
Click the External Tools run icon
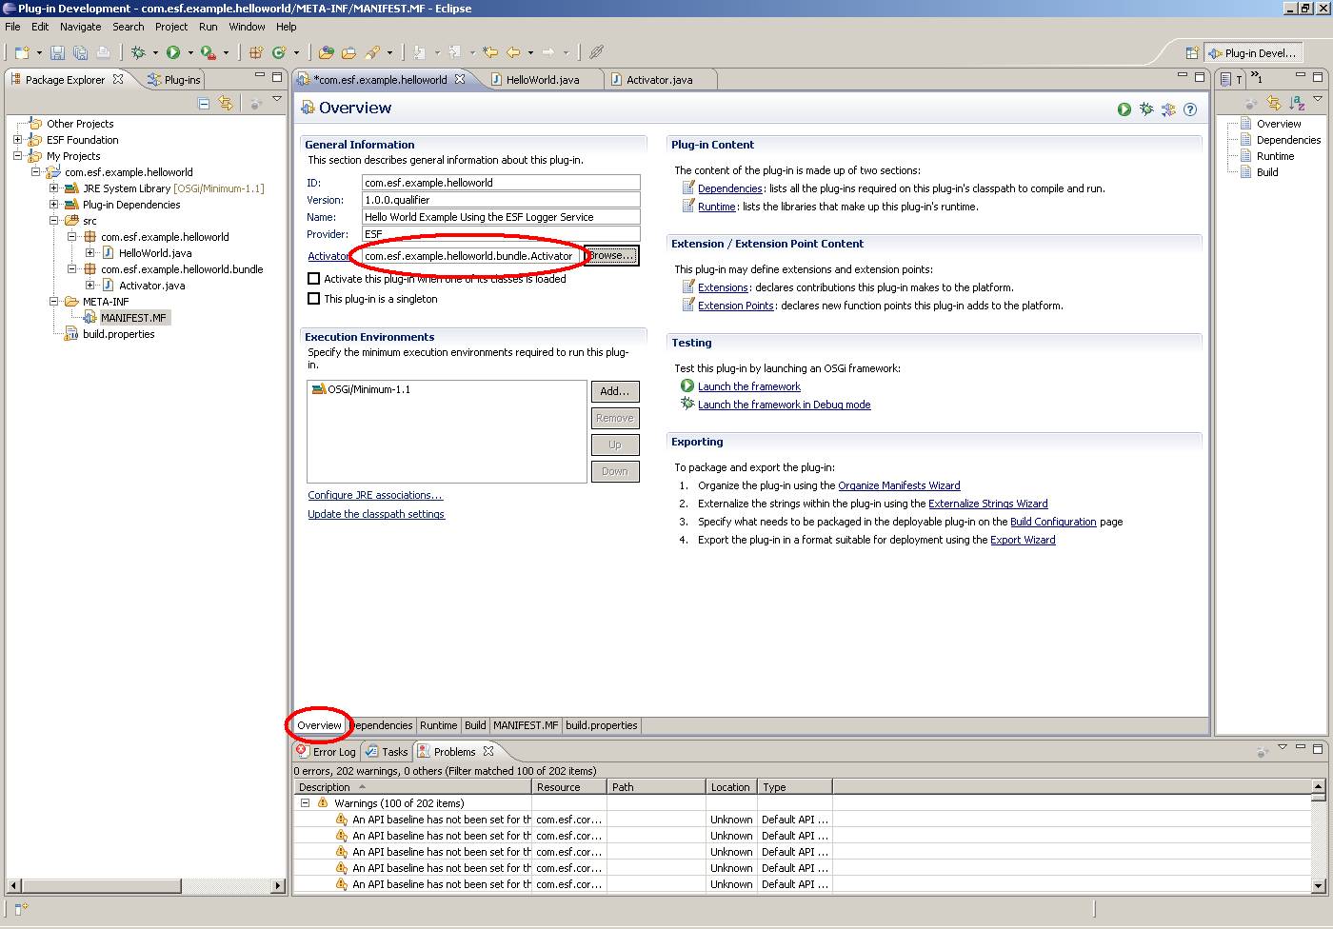click(208, 52)
